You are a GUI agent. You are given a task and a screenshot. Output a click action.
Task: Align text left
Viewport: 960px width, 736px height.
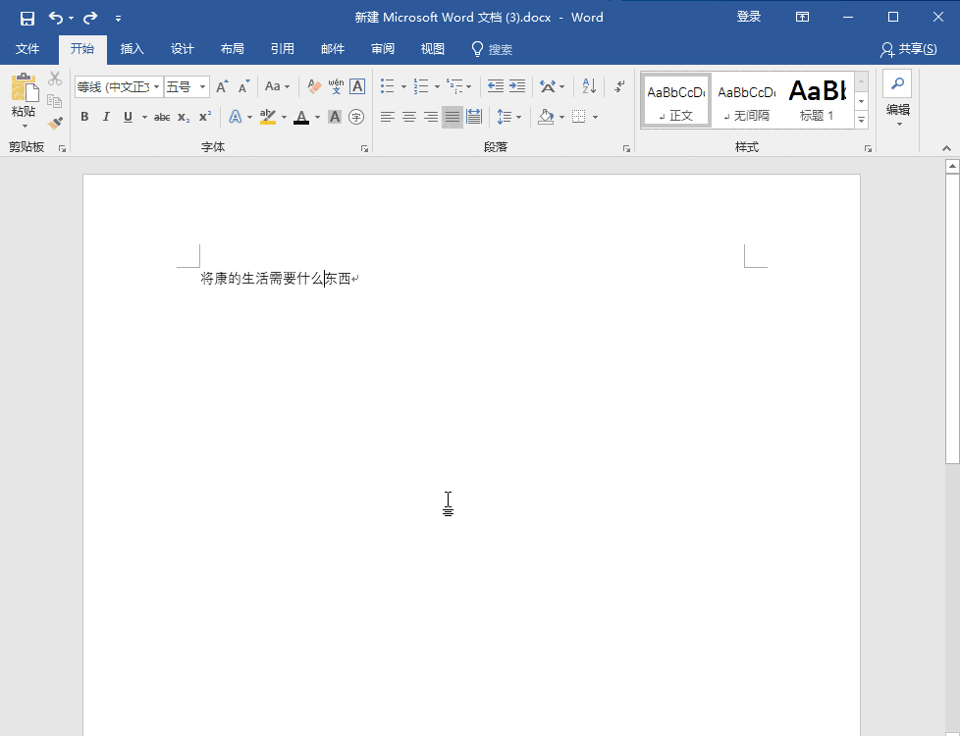tap(387, 117)
